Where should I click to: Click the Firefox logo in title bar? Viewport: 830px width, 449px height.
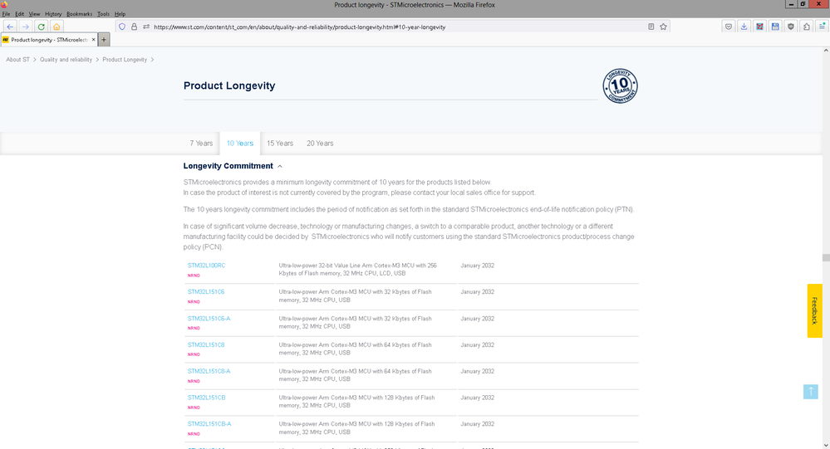(x=4, y=5)
